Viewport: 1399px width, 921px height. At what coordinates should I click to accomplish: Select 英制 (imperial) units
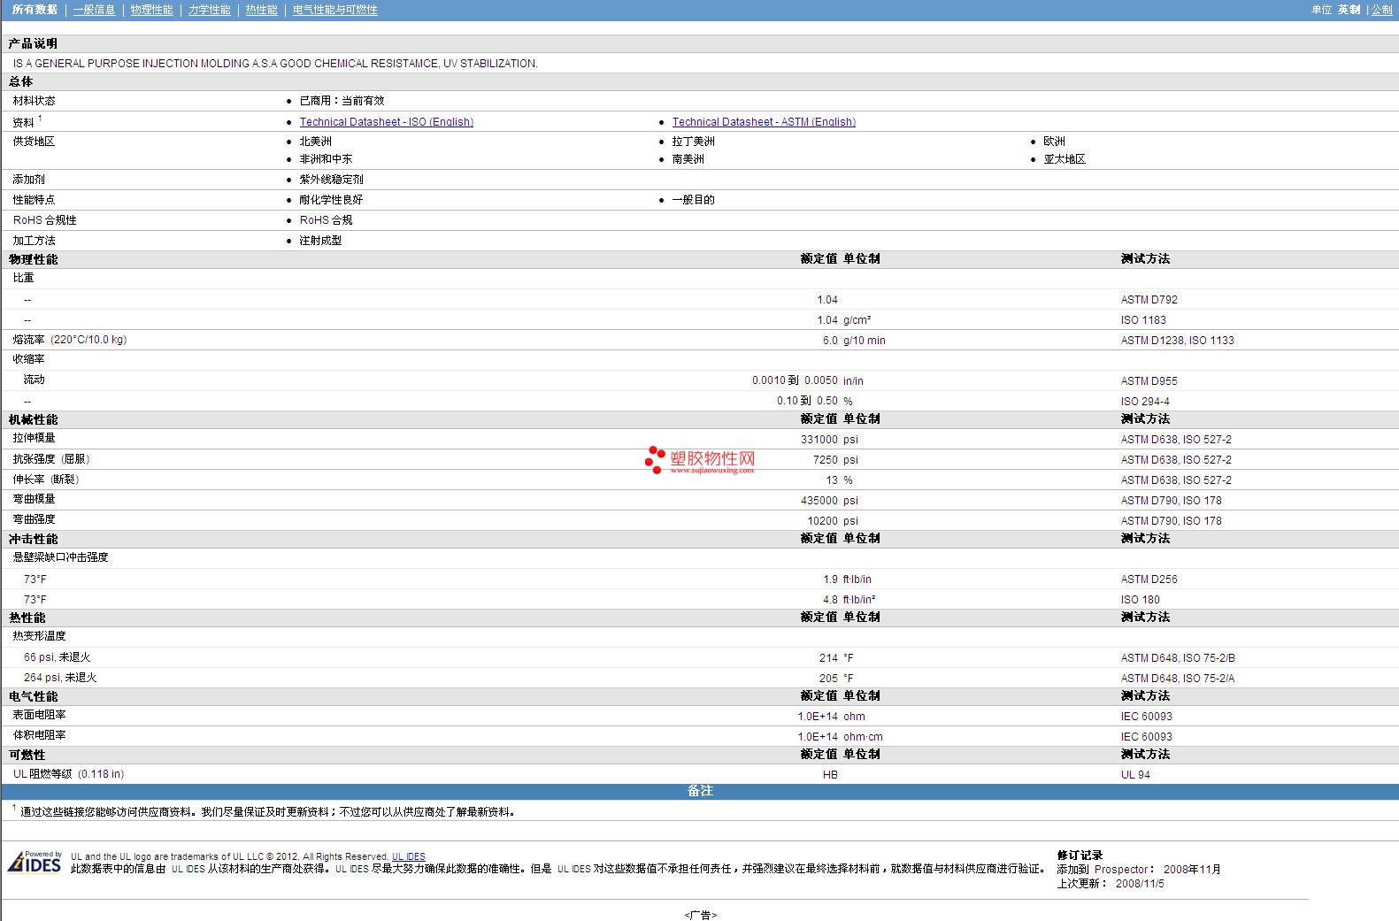click(1349, 10)
